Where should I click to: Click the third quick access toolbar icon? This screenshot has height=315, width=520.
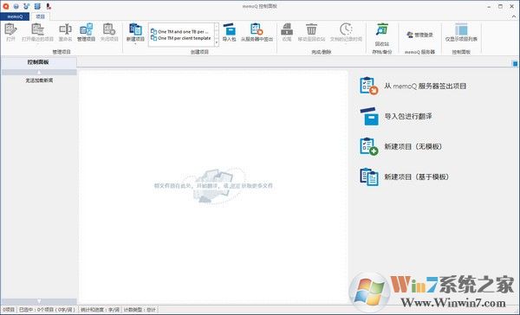click(26, 6)
